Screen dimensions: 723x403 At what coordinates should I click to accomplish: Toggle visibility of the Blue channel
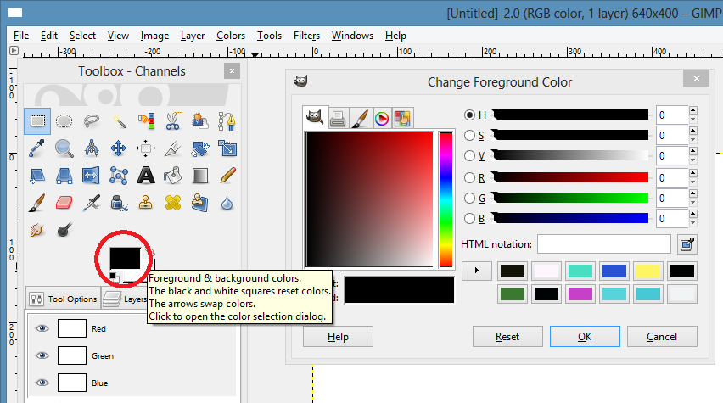click(x=42, y=383)
